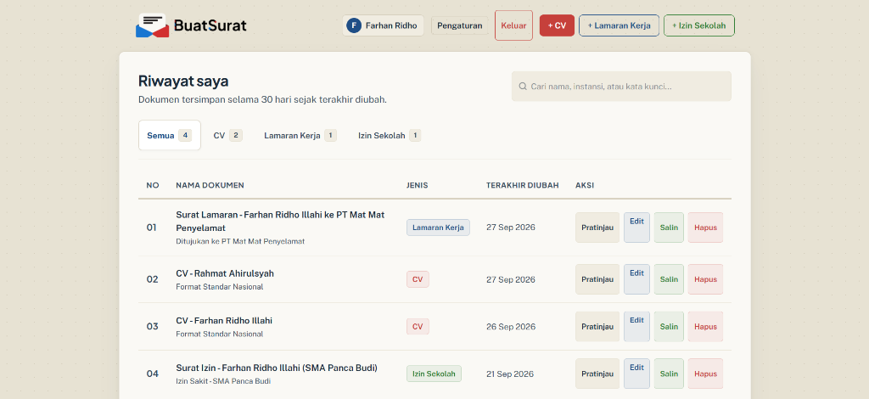Click the BuatSurat brand name
869x399 pixels.
tap(210, 25)
